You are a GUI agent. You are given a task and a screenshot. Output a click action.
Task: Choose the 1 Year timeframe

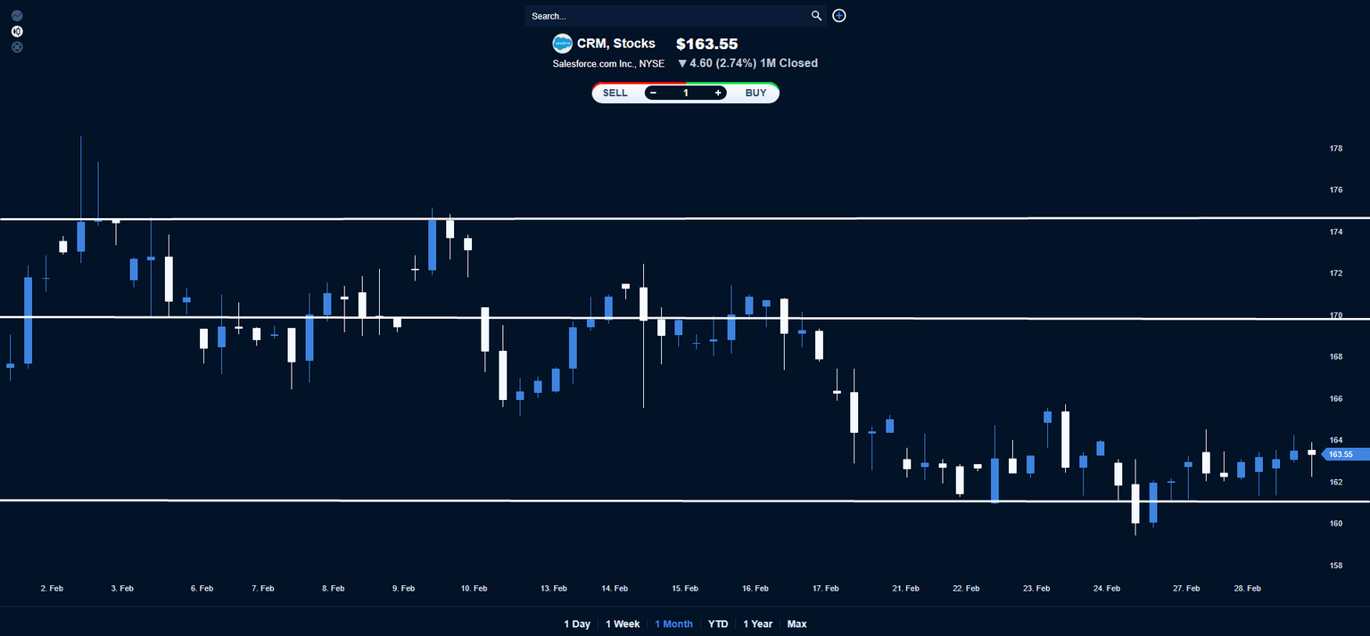point(757,624)
